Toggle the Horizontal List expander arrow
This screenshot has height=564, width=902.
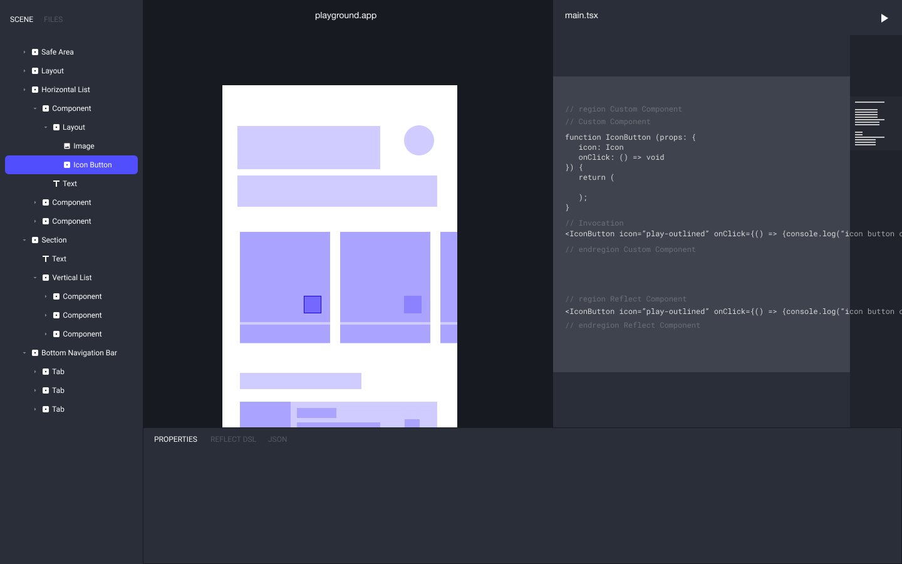point(24,90)
